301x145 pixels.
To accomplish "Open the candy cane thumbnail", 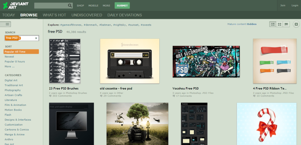I will pyautogui.click(x=267, y=124).
